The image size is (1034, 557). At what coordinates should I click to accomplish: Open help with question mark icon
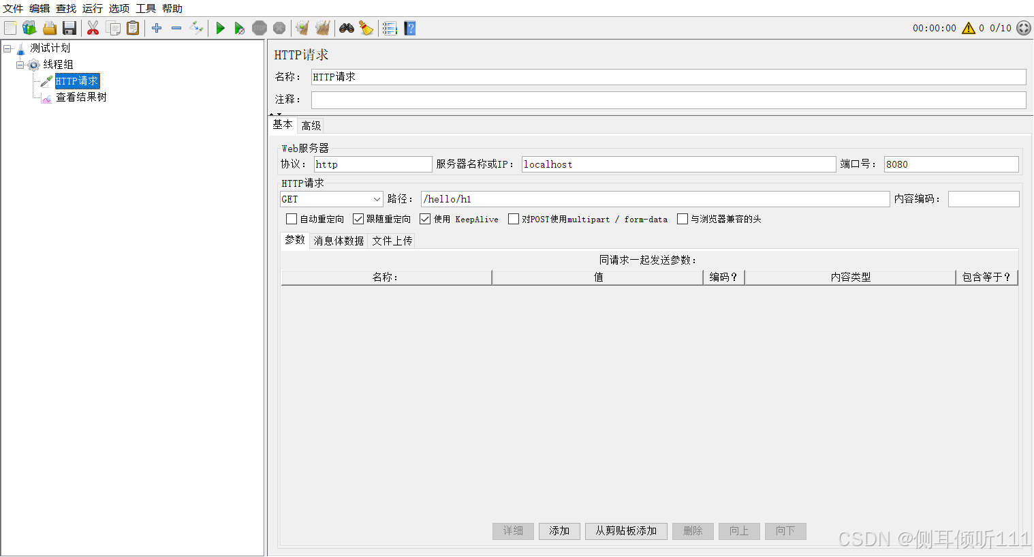[x=409, y=28]
